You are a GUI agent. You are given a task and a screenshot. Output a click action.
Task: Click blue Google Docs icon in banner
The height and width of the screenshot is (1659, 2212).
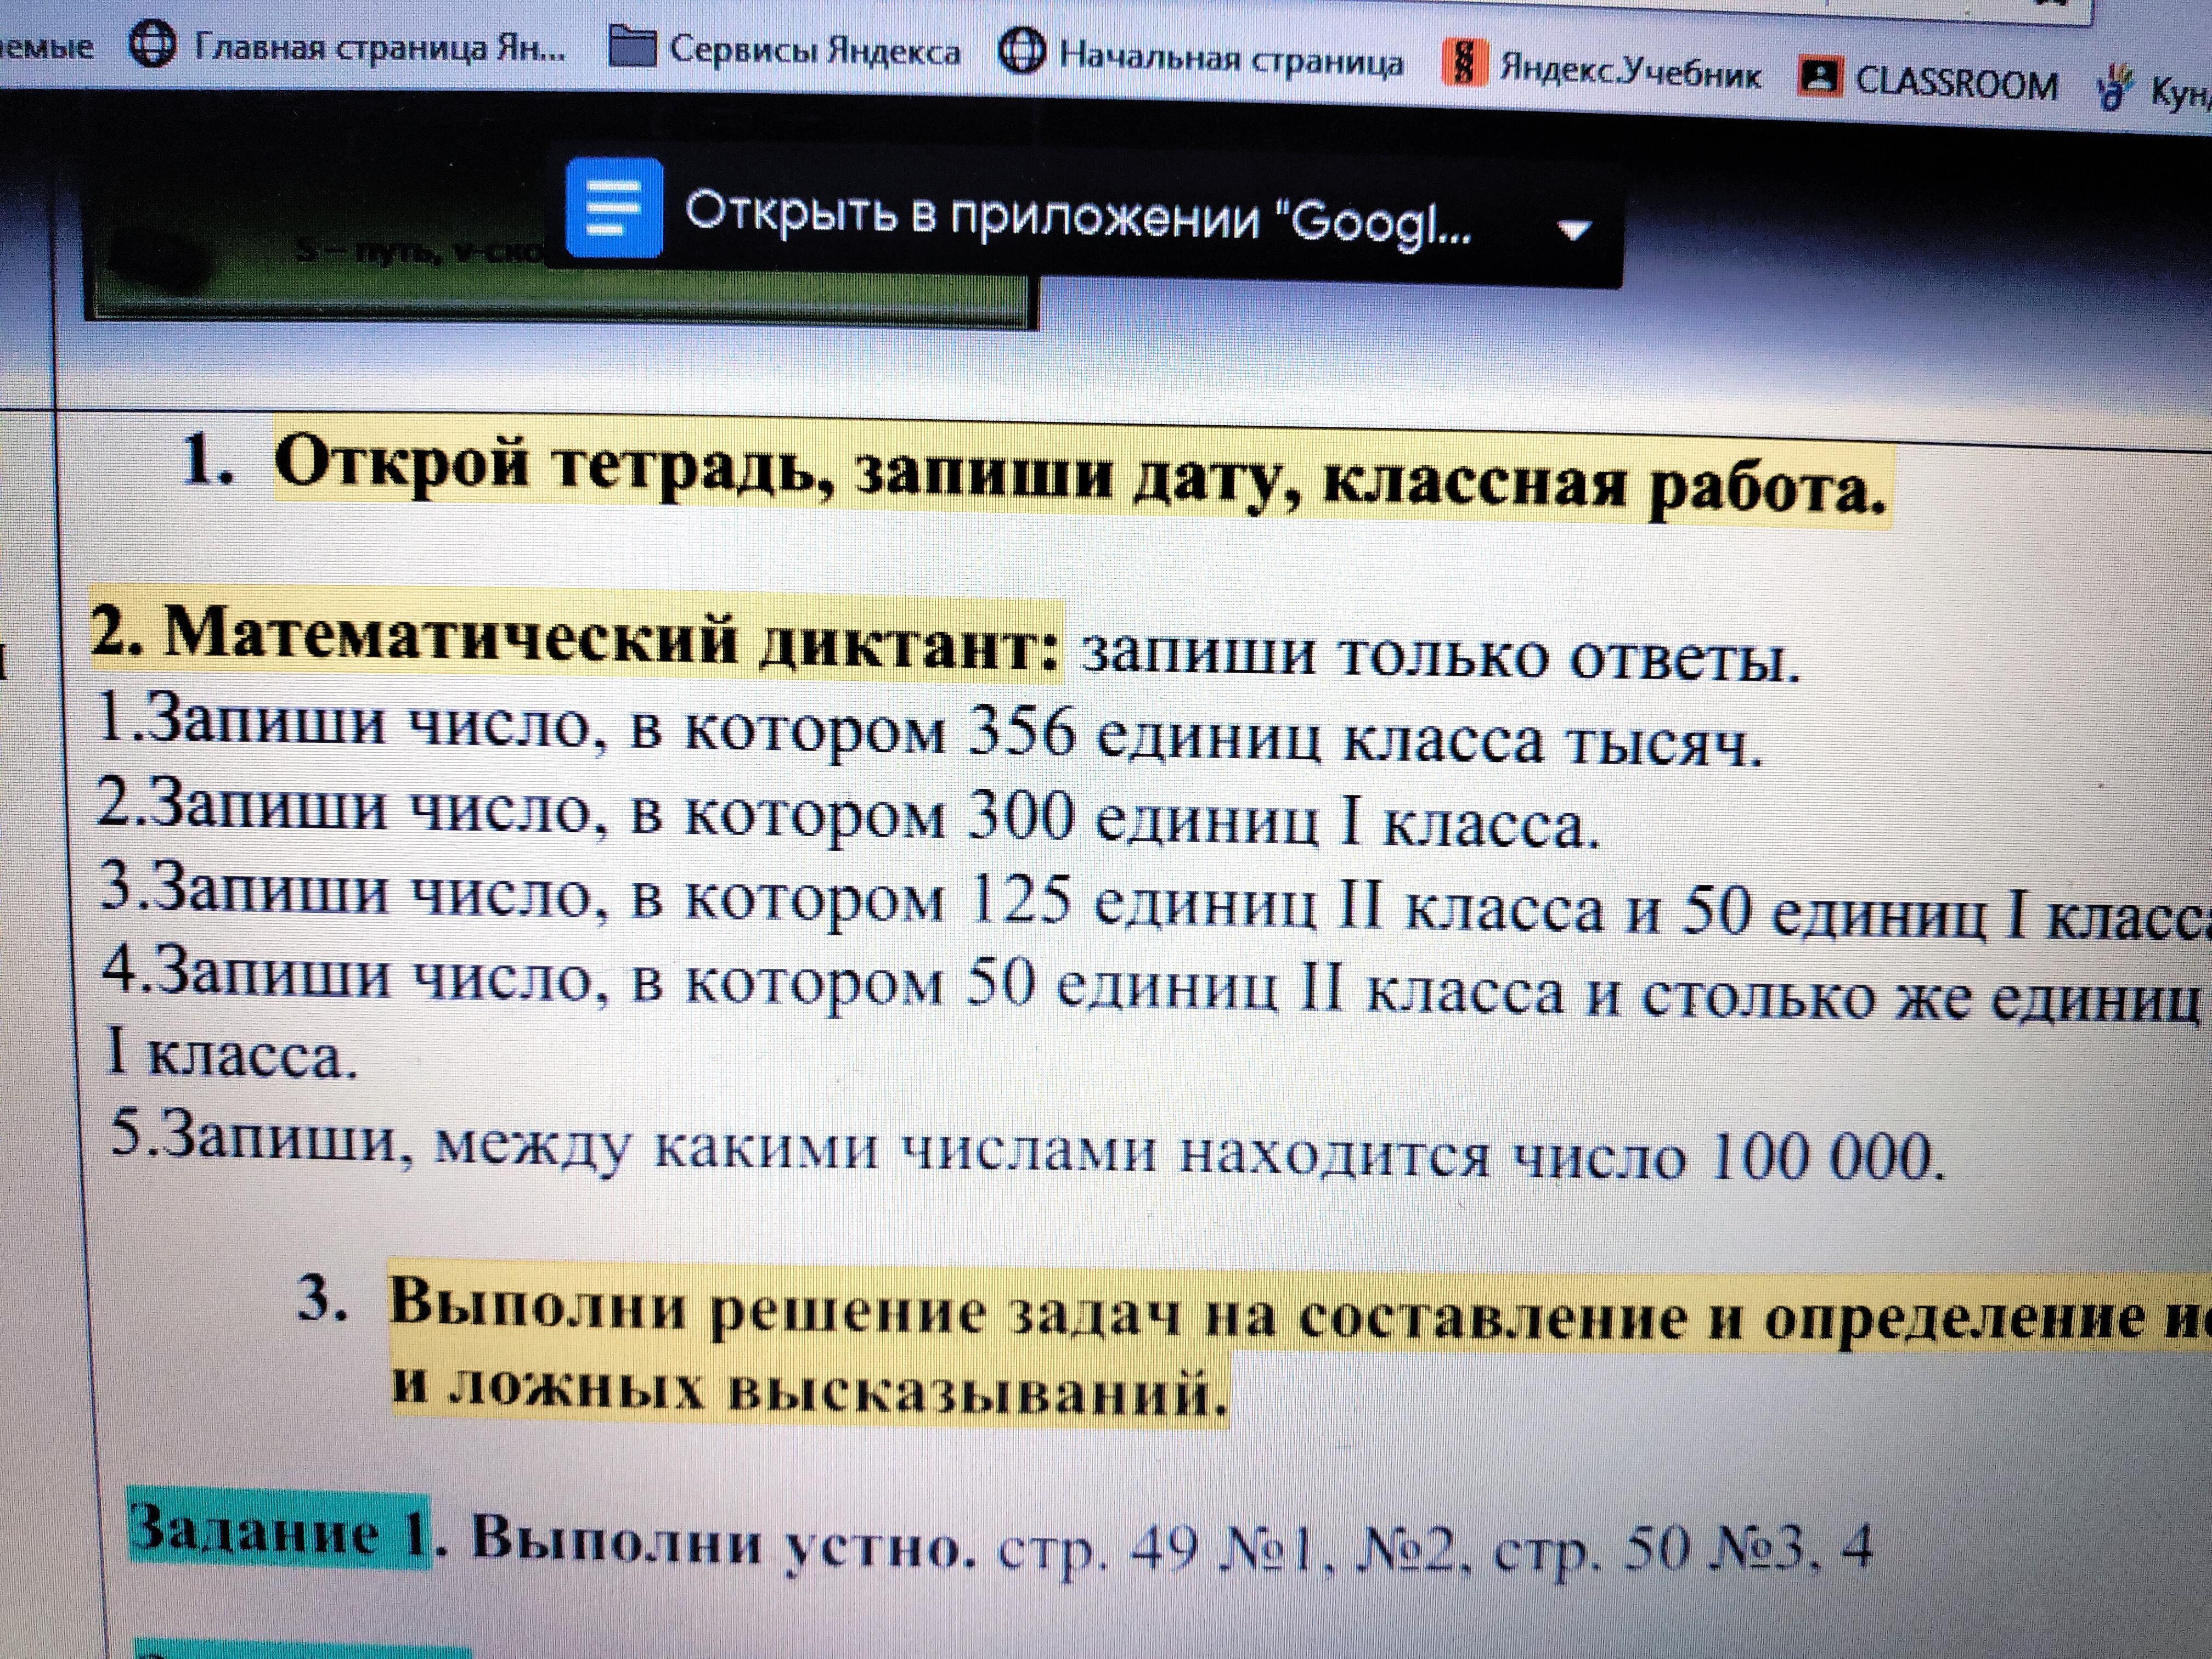click(x=613, y=207)
